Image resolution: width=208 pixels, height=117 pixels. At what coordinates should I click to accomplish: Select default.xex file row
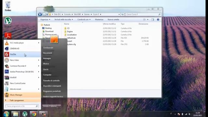106,38
